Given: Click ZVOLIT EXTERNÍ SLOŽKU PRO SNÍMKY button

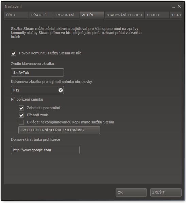Looking at the screenshot, I should [59, 130].
